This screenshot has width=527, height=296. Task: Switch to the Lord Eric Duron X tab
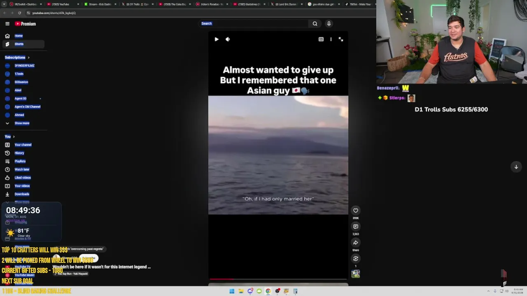point(287,4)
